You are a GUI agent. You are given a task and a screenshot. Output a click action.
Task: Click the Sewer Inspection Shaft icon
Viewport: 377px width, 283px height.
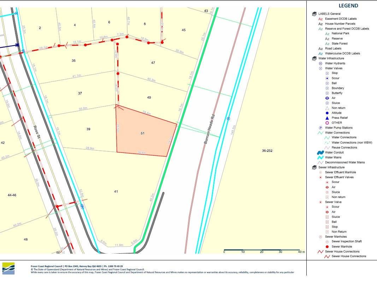pos(327,242)
